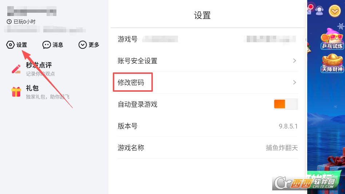345x194 pixels.
Task: Open the 礼包 gift box icon
Action: [16, 92]
